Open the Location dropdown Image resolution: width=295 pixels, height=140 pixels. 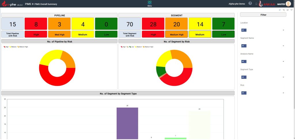tap(262, 30)
